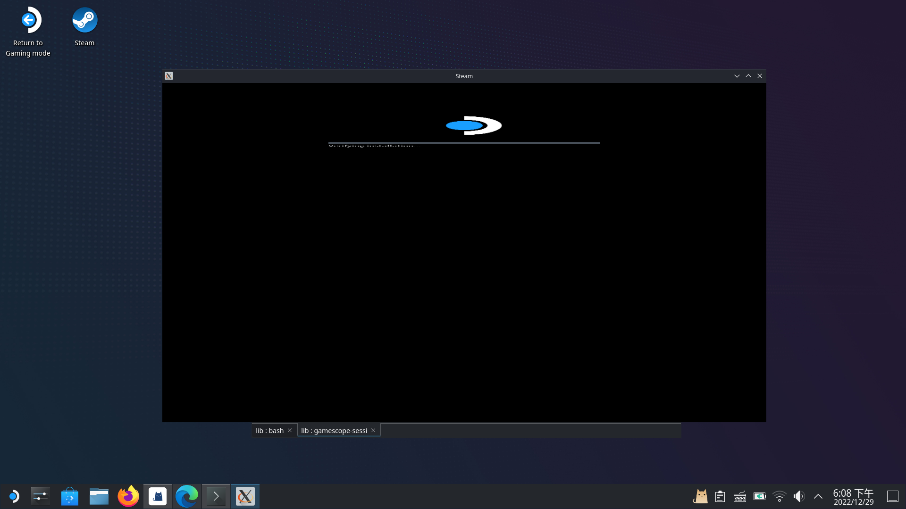906x509 pixels.
Task: Switch to the XTerm Steam window
Action: pos(245,496)
